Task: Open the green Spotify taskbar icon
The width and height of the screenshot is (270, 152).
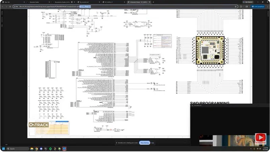Action: click(x=50, y=148)
